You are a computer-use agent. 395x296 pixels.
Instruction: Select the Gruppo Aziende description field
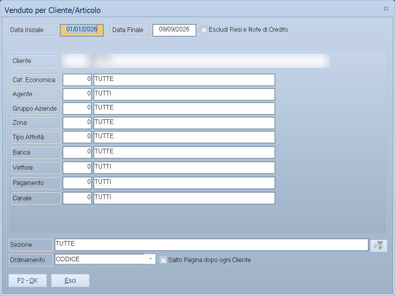tap(184, 108)
